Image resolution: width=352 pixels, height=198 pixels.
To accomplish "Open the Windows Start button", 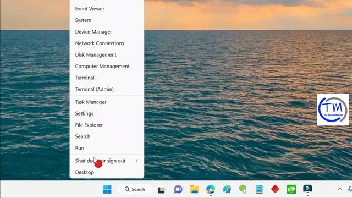I will pos(107,189).
